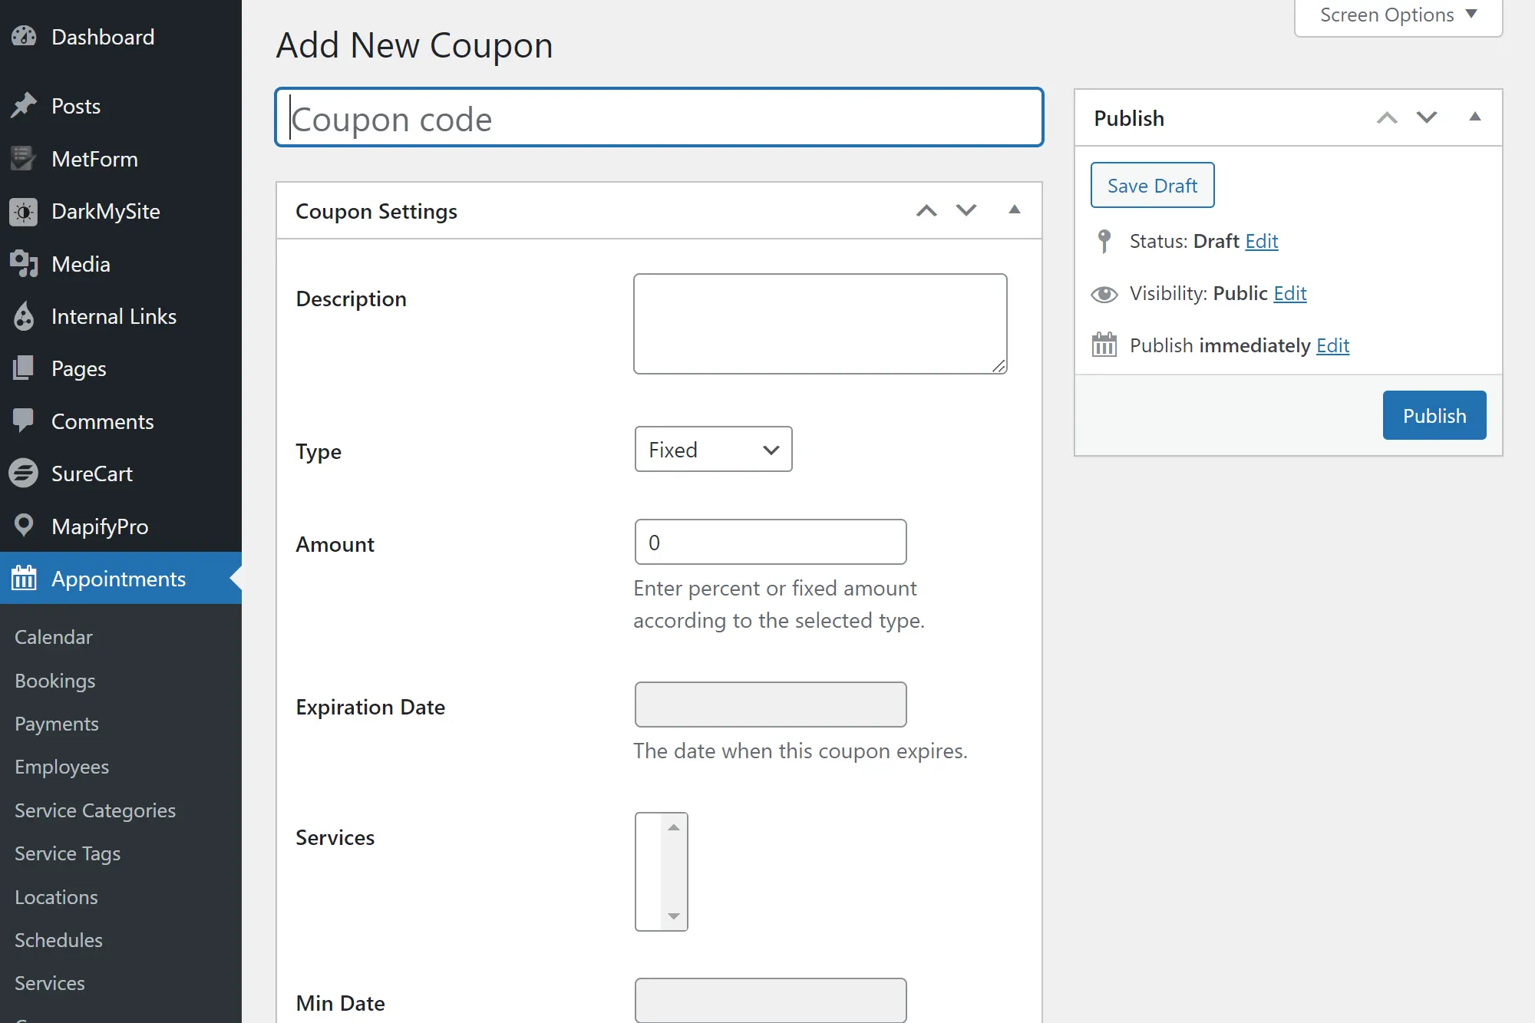Click the SureCart icon
This screenshot has width=1535, height=1023.
[x=24, y=474]
